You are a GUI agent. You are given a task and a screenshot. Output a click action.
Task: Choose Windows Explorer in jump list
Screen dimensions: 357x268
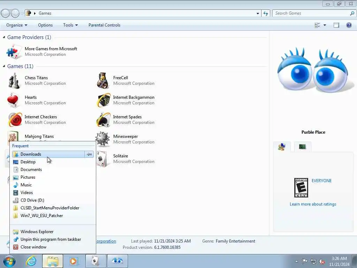pyautogui.click(x=53, y=232)
